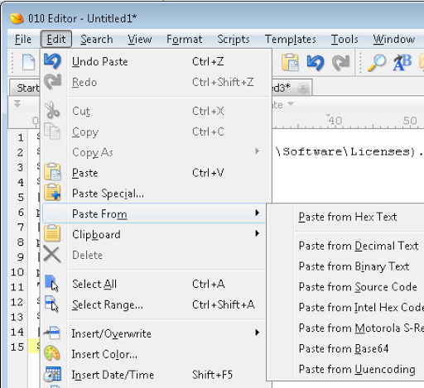Choose Insert Color... menu entry
The height and width of the screenshot is (388, 424).
coord(155,354)
